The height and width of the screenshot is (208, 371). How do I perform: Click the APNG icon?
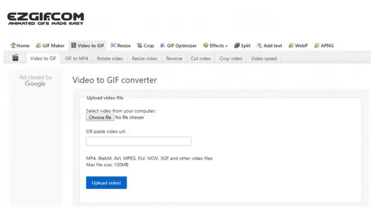point(317,46)
